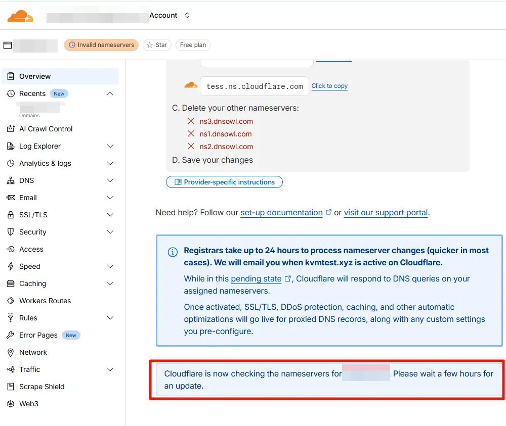
Task: Click the Access arrow icon in sidebar
Action: pos(11,249)
